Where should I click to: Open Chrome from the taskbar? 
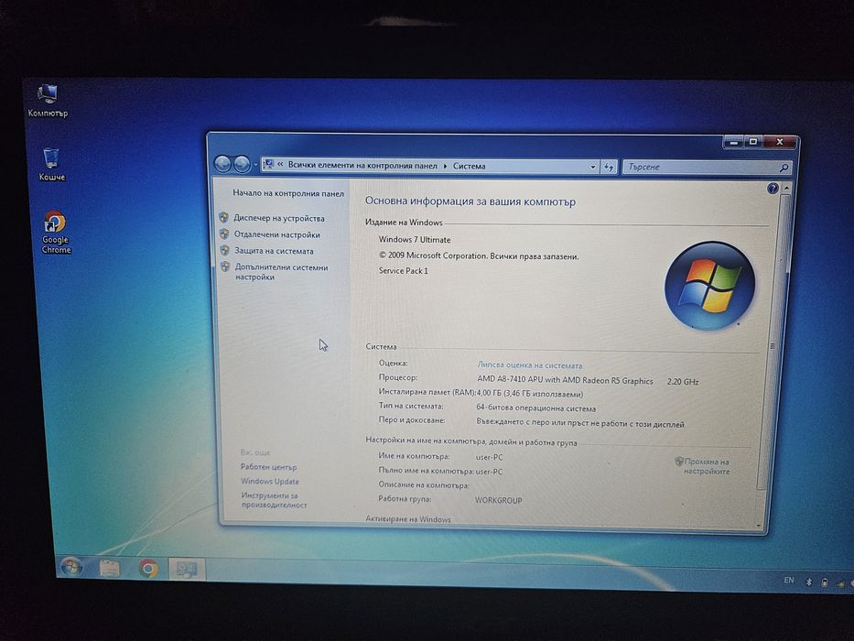147,569
